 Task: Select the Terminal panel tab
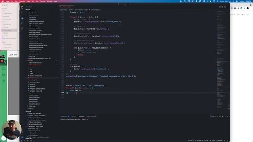pos(81,116)
